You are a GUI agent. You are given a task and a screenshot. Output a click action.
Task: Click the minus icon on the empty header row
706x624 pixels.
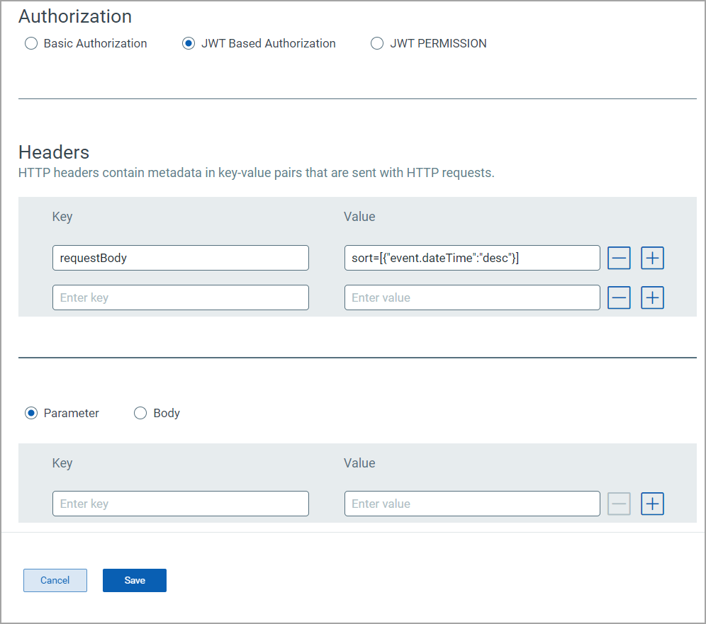click(619, 297)
